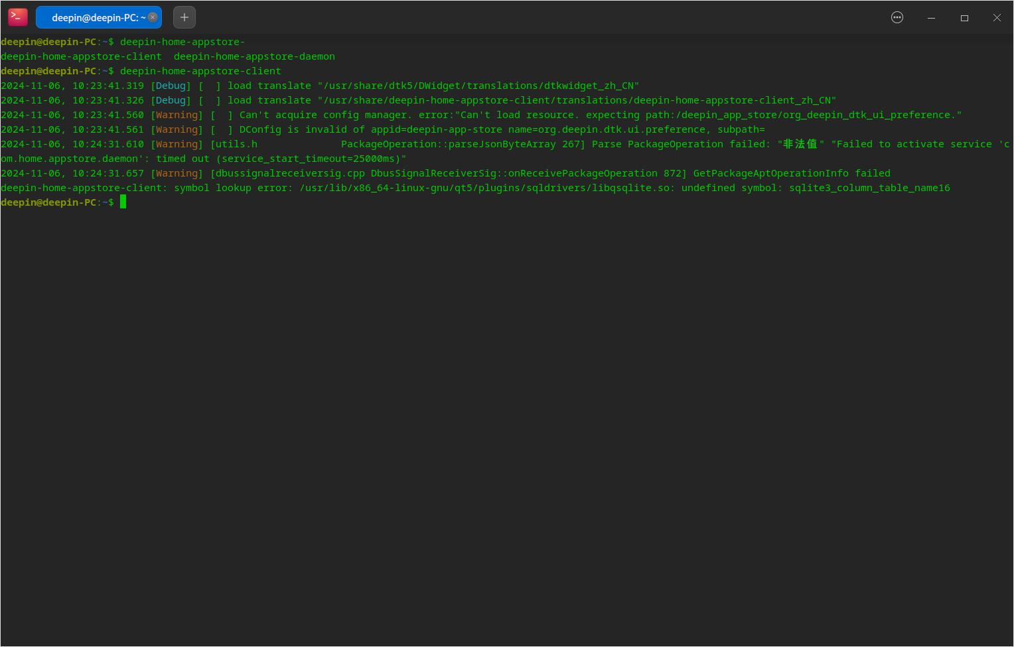
Task: Minimize the terminal window
Action: tap(931, 18)
